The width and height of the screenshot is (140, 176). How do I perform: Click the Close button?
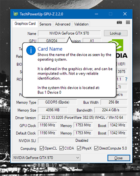point(119,158)
